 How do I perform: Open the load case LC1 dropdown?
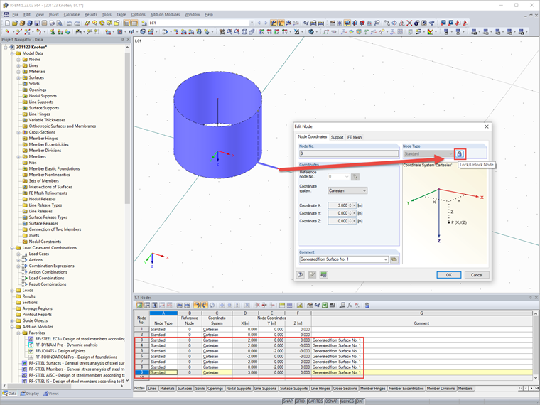coord(252,23)
